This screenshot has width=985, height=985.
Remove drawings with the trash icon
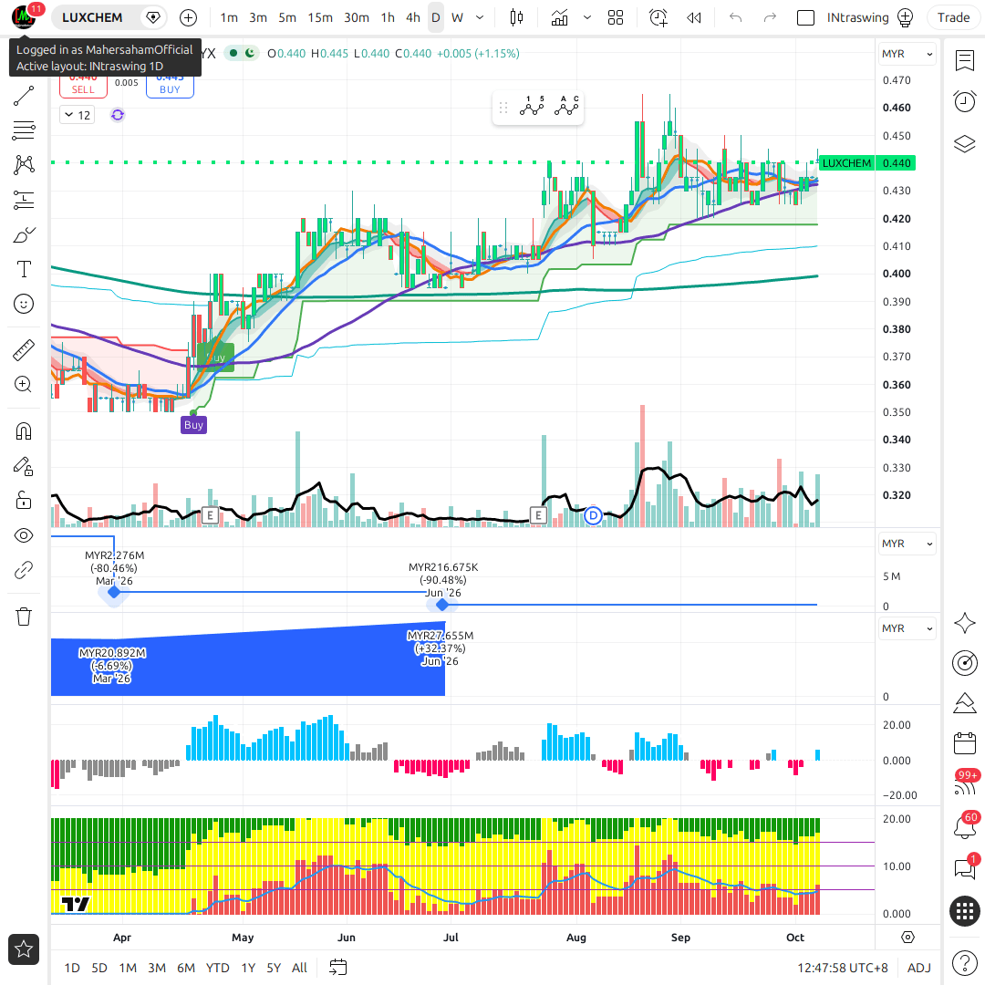[x=24, y=617]
